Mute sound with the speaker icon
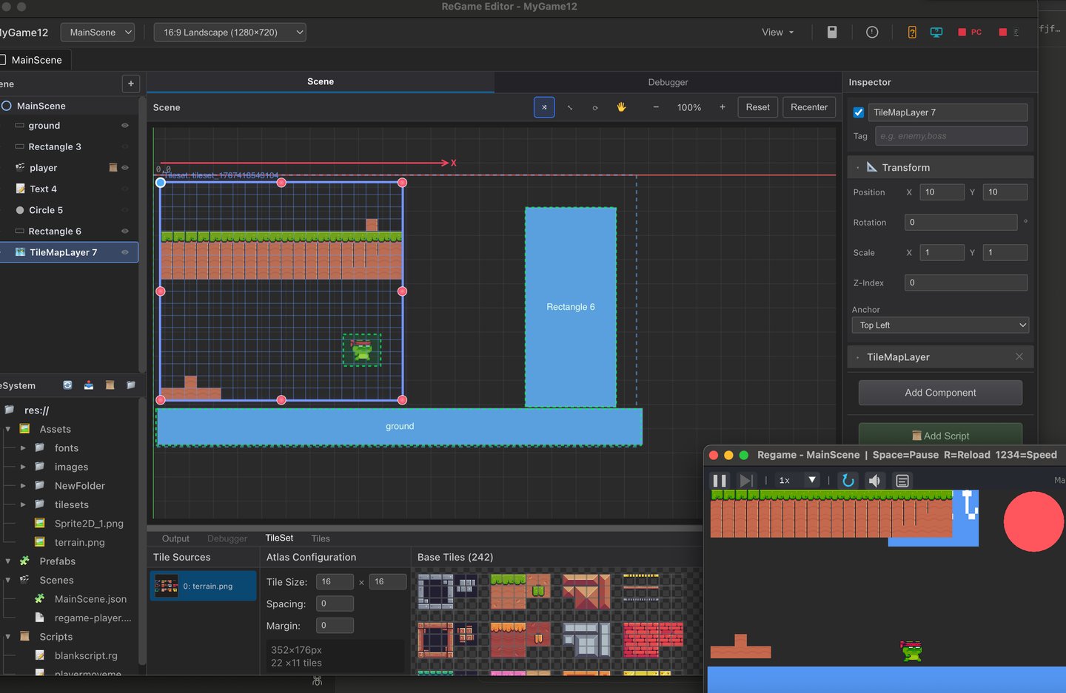Viewport: 1066px width, 693px height. pyautogui.click(x=874, y=481)
